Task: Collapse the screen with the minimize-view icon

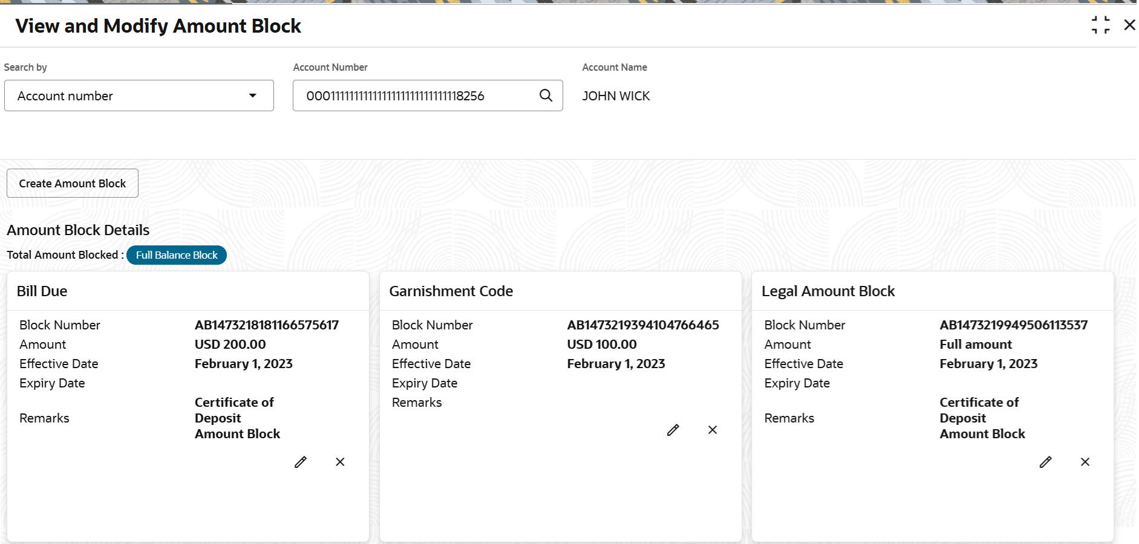Action: 1101,25
